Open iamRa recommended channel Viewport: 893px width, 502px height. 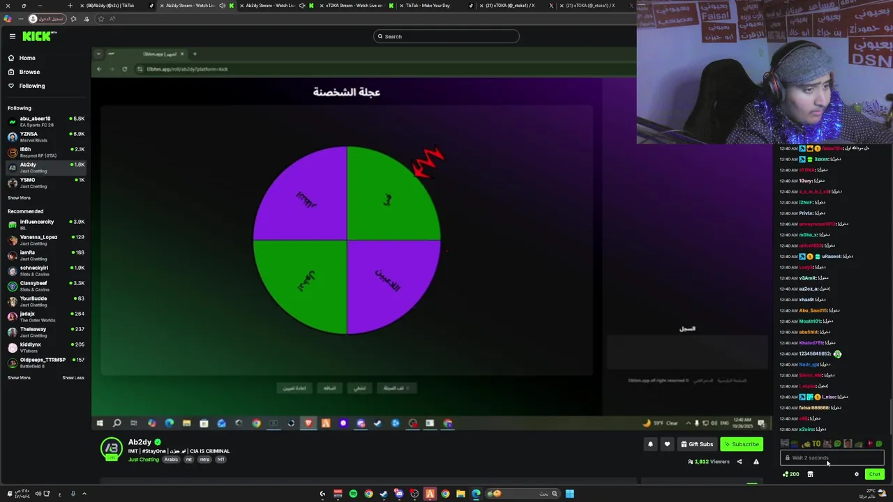[45, 255]
